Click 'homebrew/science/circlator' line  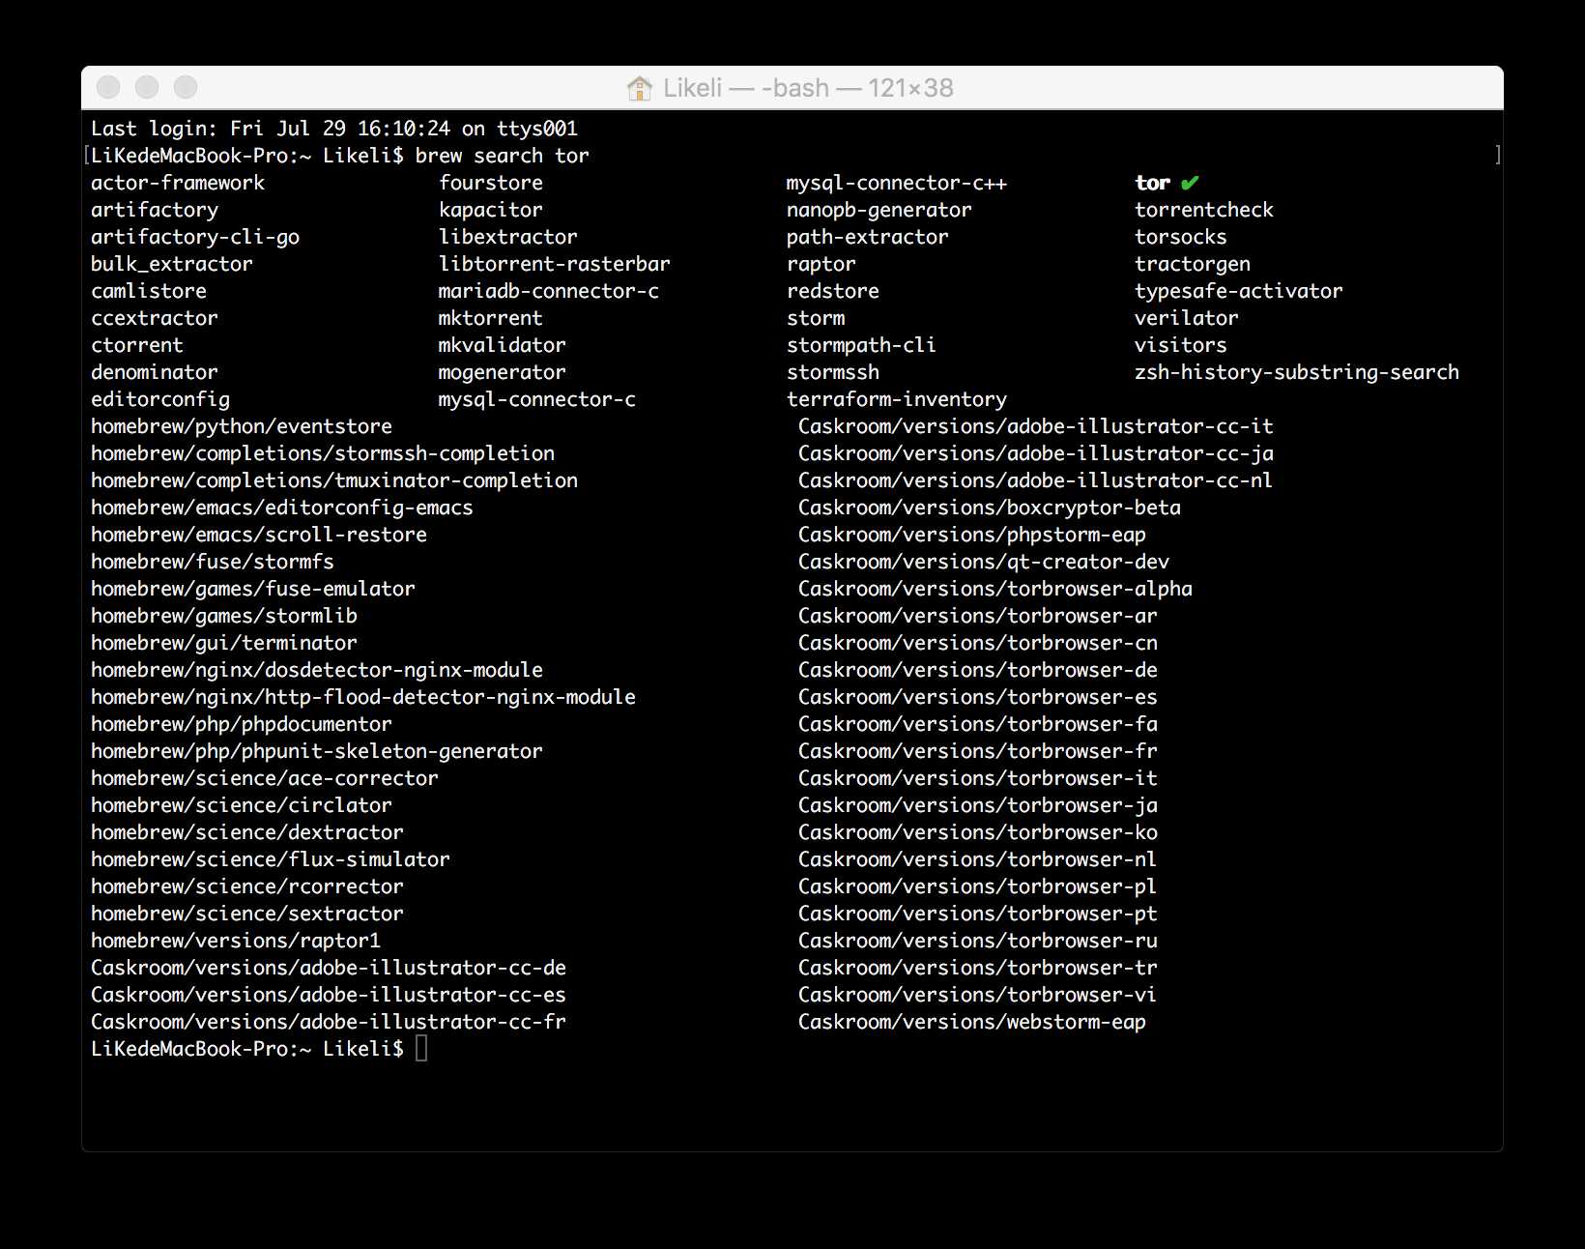coord(242,805)
